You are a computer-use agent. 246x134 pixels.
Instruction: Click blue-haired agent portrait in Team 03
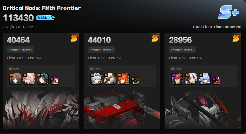pos(205,79)
